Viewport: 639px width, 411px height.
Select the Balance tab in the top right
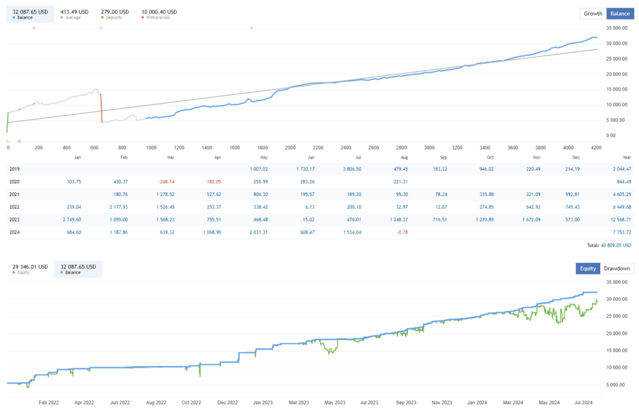(619, 13)
